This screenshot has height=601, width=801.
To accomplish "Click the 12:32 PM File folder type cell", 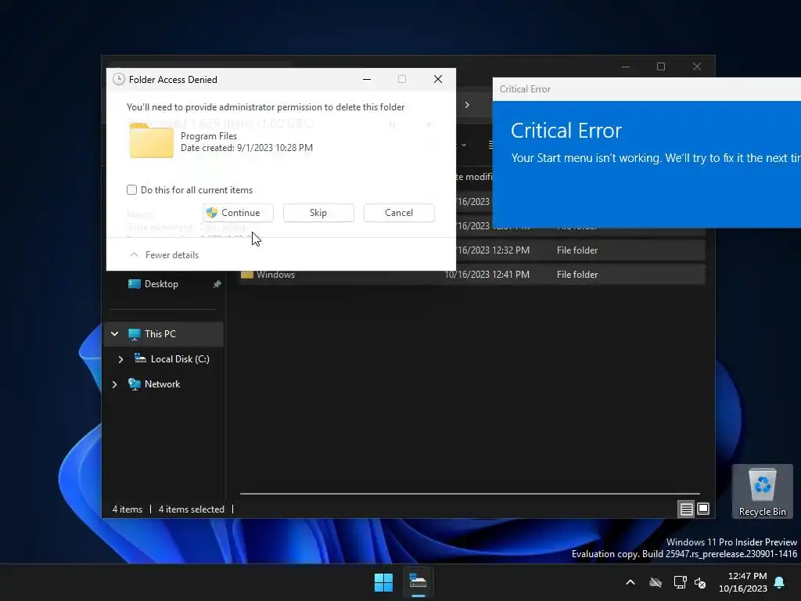I will pyautogui.click(x=577, y=250).
